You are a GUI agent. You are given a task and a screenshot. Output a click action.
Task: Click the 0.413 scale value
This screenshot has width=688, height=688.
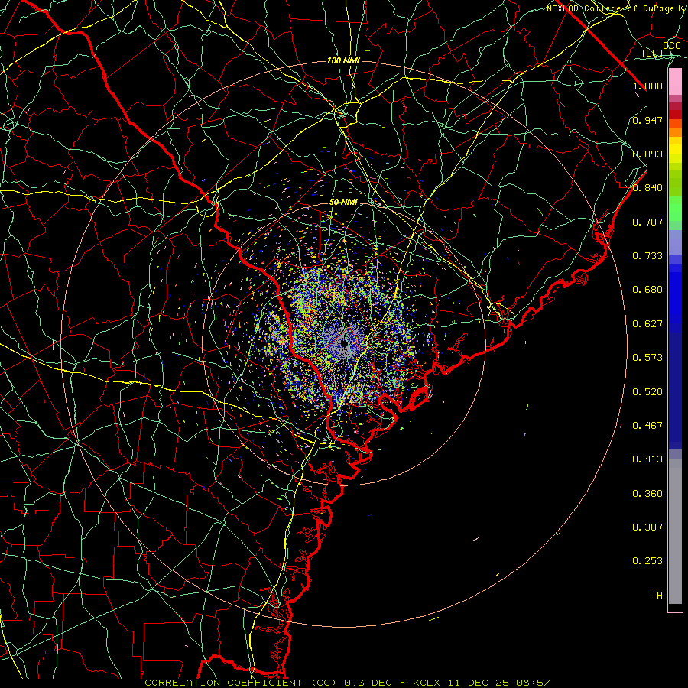[647, 459]
